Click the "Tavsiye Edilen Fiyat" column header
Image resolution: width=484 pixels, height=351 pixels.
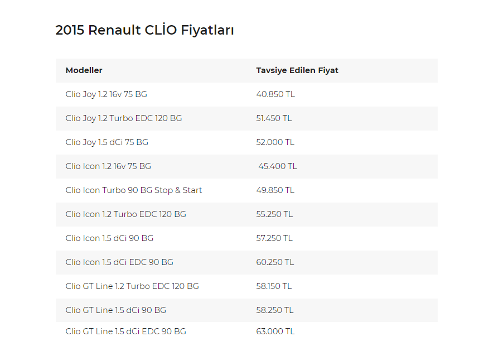pyautogui.click(x=297, y=70)
